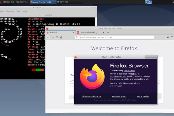Viewport: 174px width, 116px height.
Task: Open the Help menu in terminal window
Action: [x=25, y=11]
